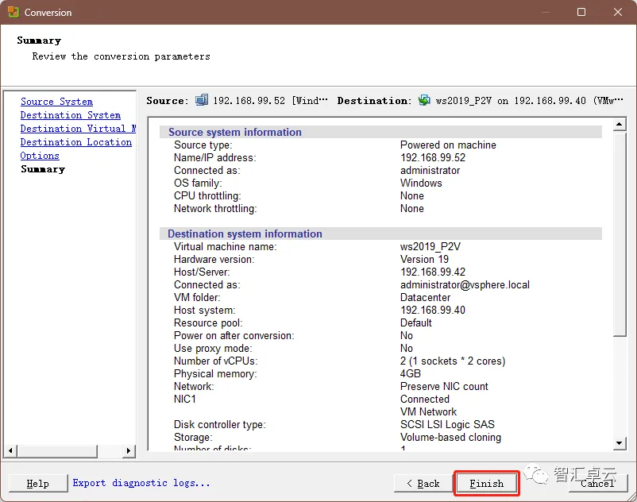Select source IP value 192.168.99.52
637x502 pixels.
coord(433,157)
